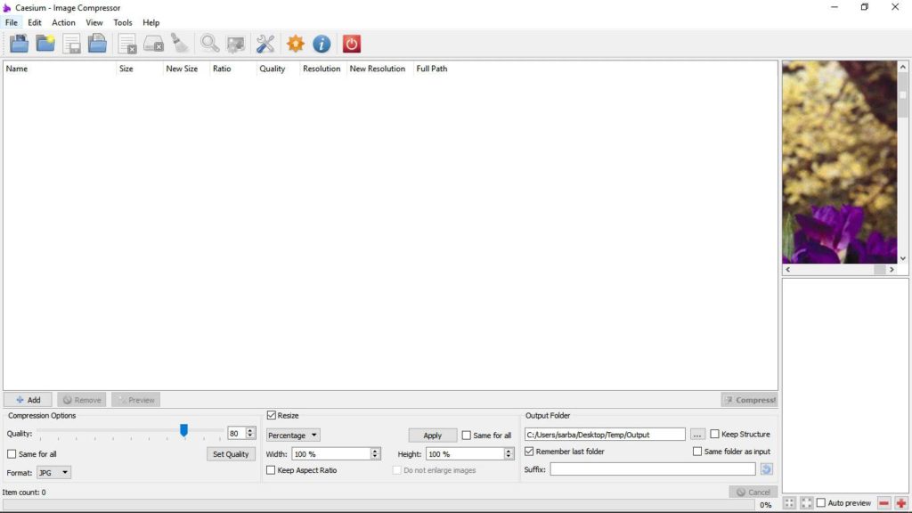Click the blue About info icon
The width and height of the screenshot is (912, 513).
pyautogui.click(x=322, y=44)
